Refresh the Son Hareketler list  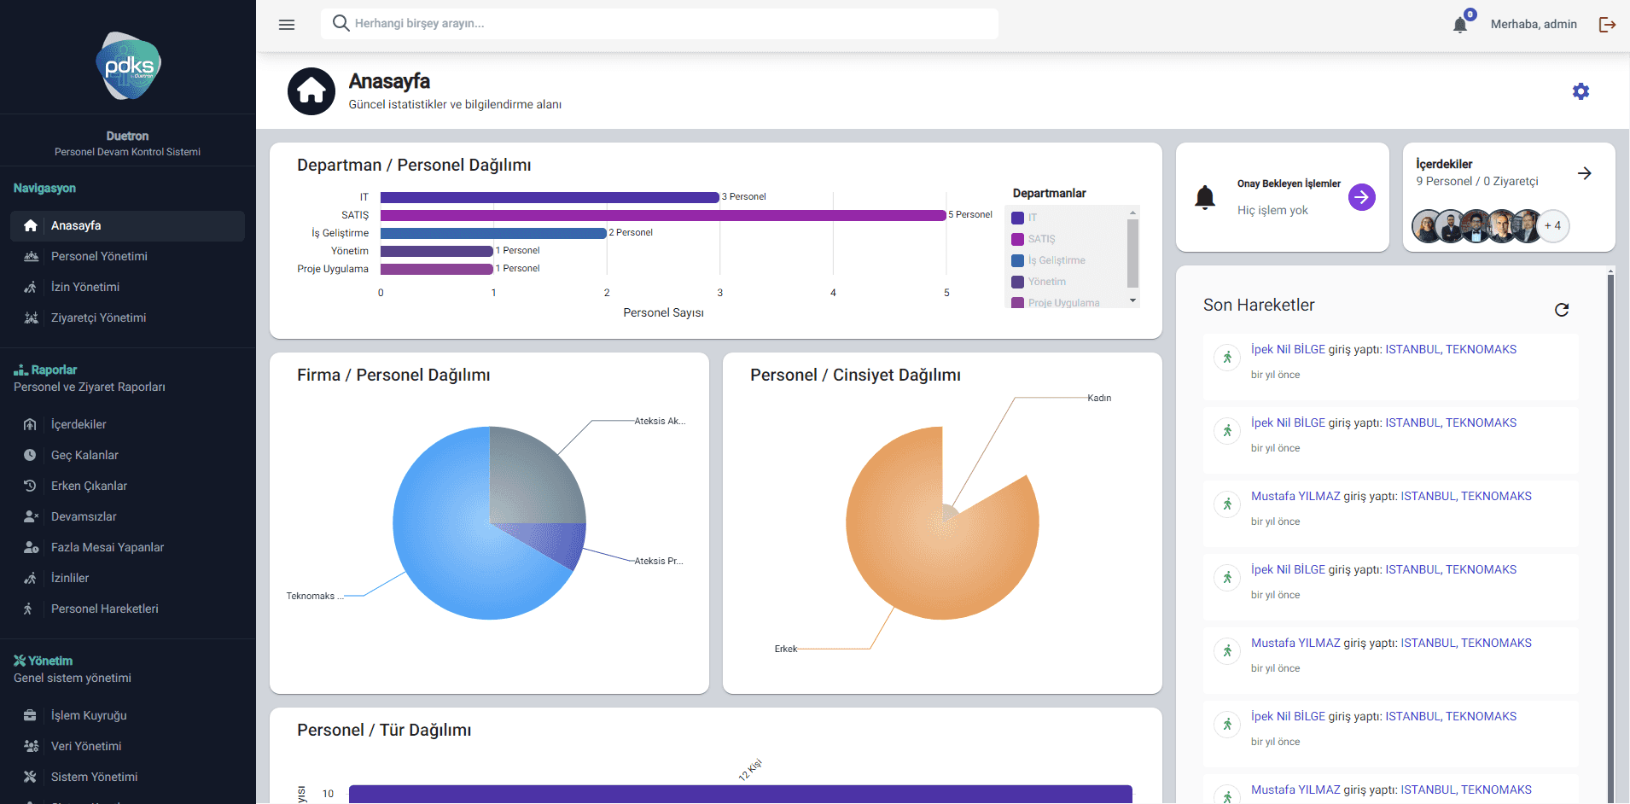(1562, 310)
